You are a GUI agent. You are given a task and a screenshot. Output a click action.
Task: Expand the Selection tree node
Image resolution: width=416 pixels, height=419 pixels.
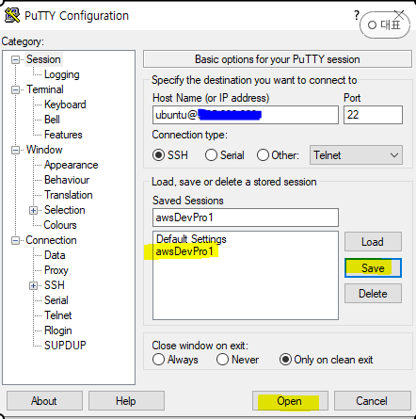[33, 210]
